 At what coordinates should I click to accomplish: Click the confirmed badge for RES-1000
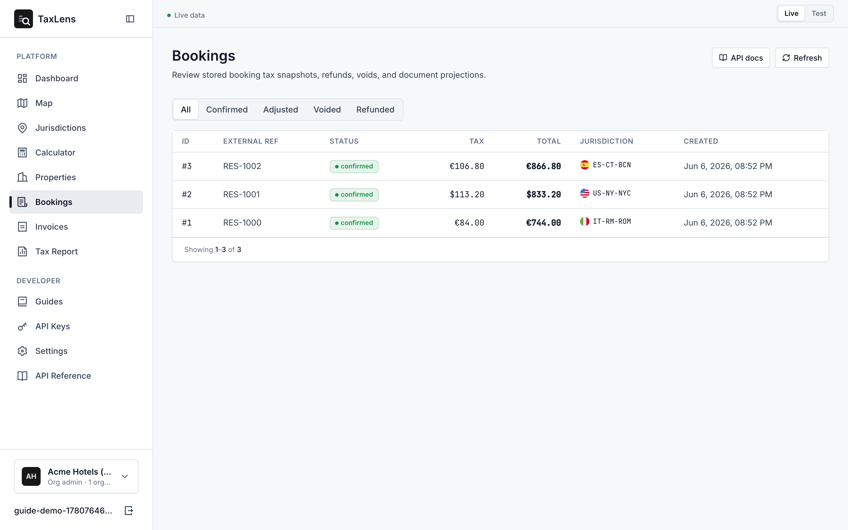pos(354,223)
